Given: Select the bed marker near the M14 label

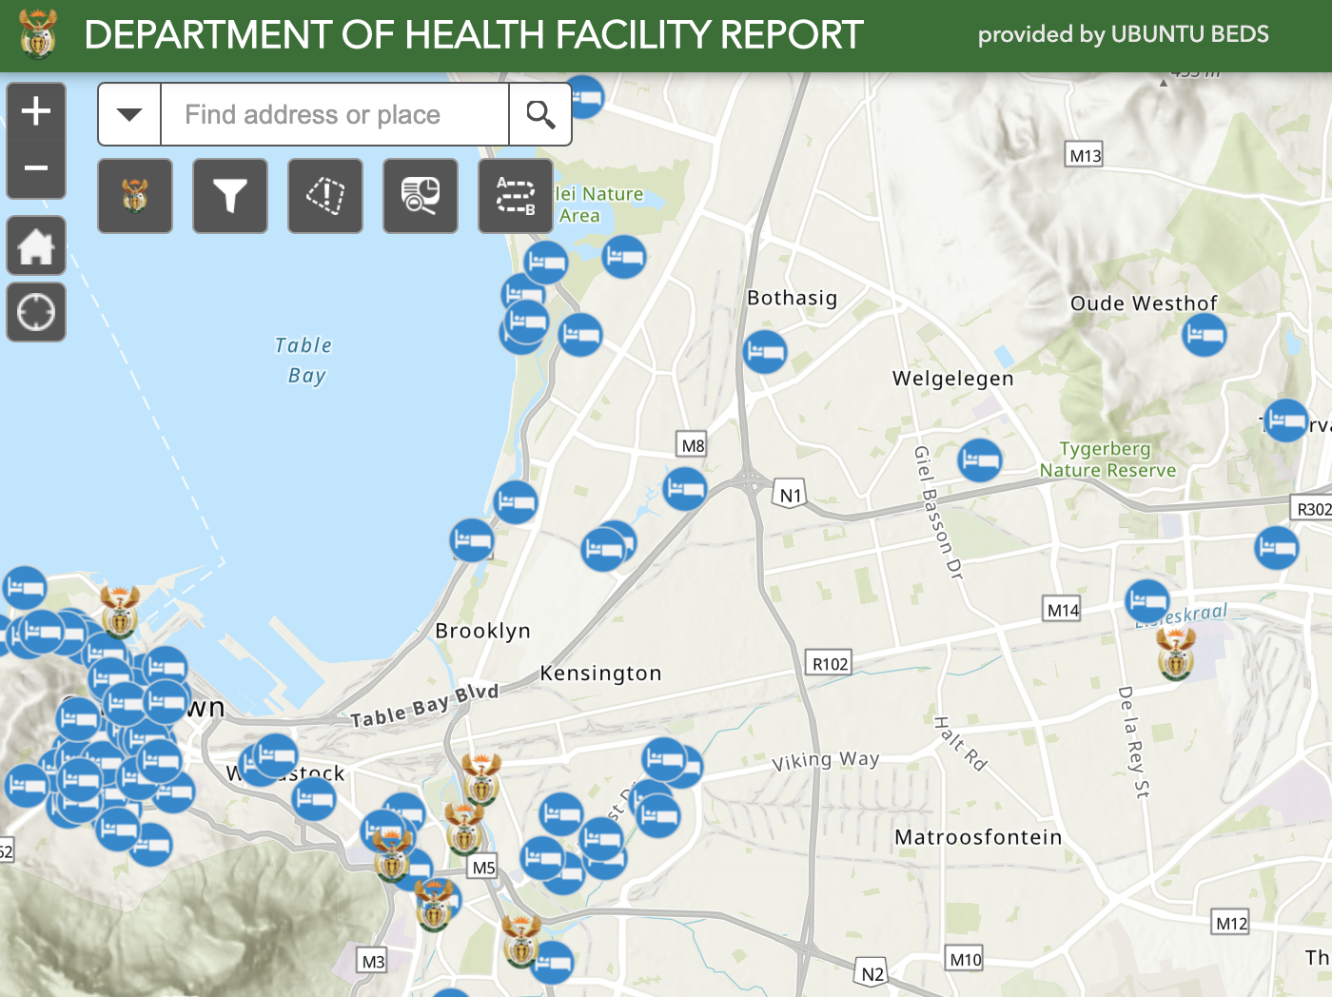Looking at the screenshot, I should [1146, 601].
